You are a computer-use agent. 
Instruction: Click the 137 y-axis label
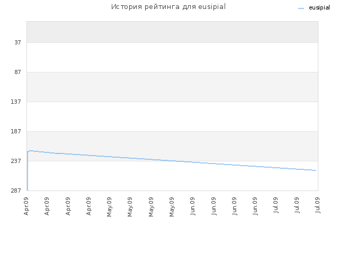point(16,102)
